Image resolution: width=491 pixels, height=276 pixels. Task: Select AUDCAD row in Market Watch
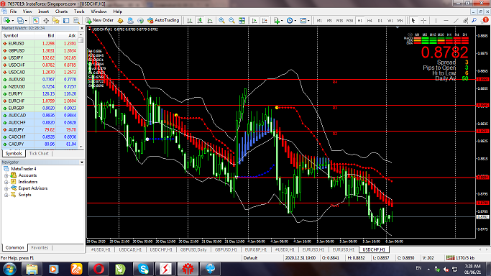click(x=40, y=116)
